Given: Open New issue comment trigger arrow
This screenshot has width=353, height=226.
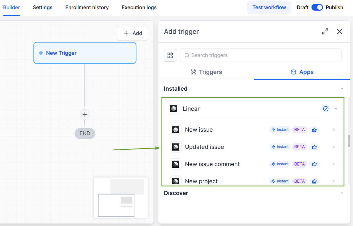Looking at the screenshot, I should (334, 164).
